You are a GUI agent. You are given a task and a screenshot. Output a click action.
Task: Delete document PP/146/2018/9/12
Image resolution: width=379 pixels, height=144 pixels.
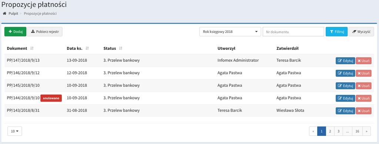click(363, 73)
